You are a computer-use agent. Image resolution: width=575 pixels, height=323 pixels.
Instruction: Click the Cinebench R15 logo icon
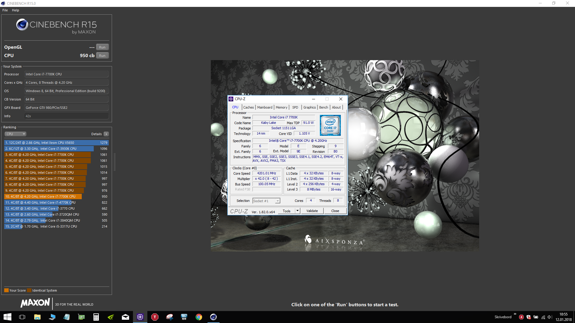(x=22, y=25)
